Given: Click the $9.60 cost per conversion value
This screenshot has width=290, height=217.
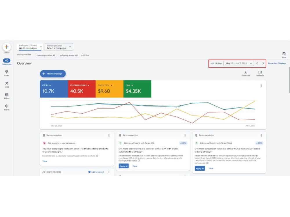Looking at the screenshot, I should [x=104, y=91].
